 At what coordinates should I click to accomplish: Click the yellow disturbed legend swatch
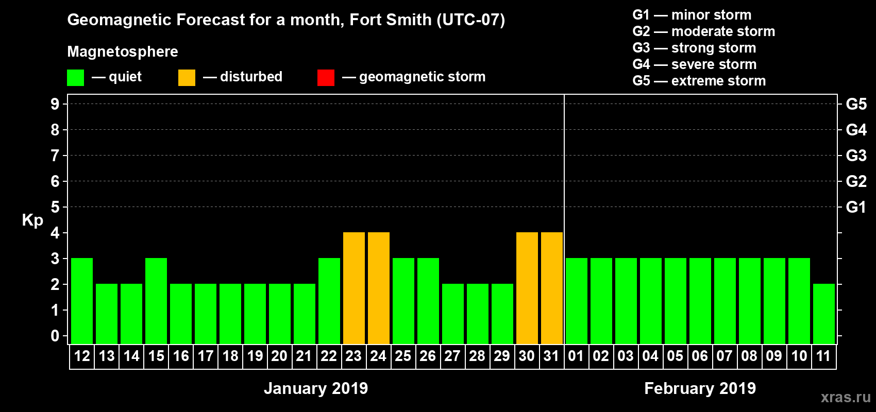point(187,78)
